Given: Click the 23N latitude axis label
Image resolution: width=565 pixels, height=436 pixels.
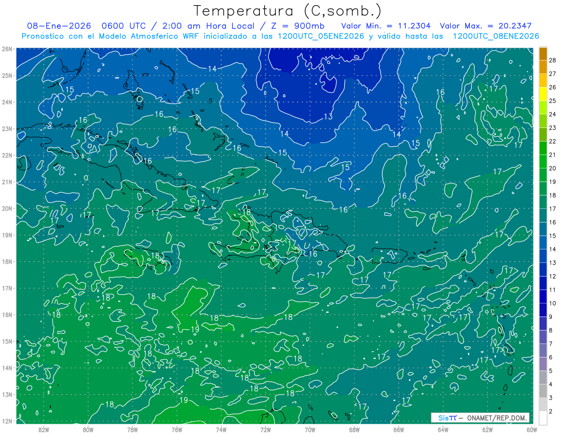Looking at the screenshot, I should coord(7,128).
